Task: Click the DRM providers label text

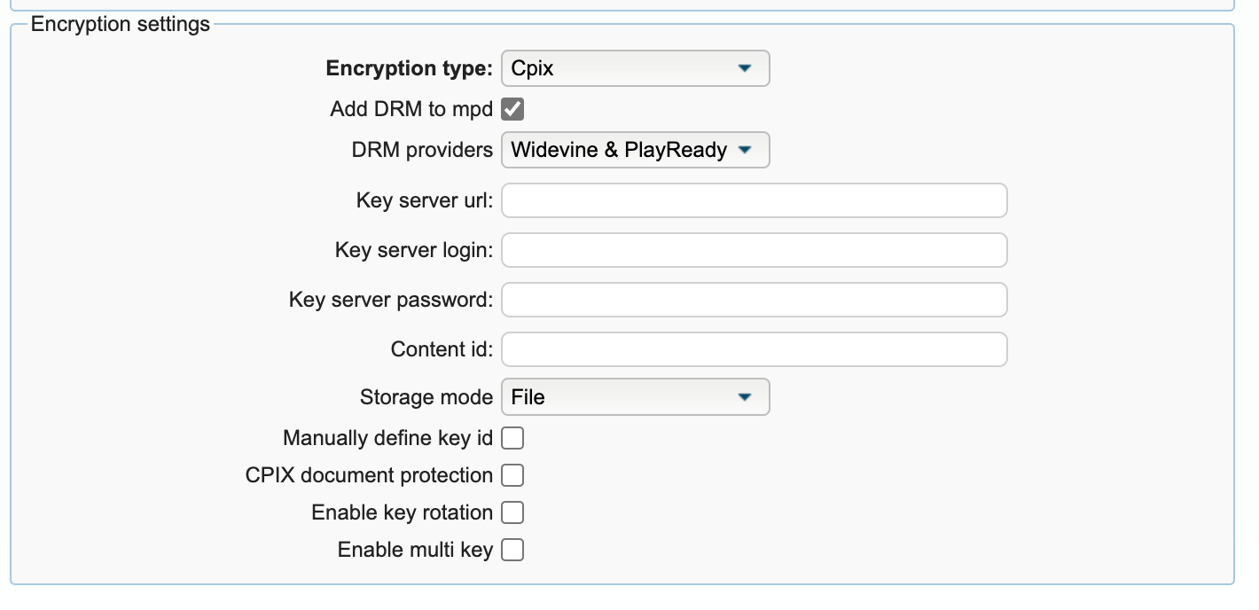Action: (422, 150)
